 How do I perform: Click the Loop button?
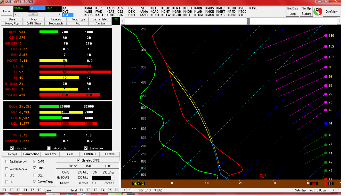point(293,14)
